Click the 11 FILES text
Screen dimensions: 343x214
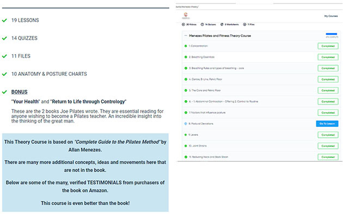tap(21, 56)
